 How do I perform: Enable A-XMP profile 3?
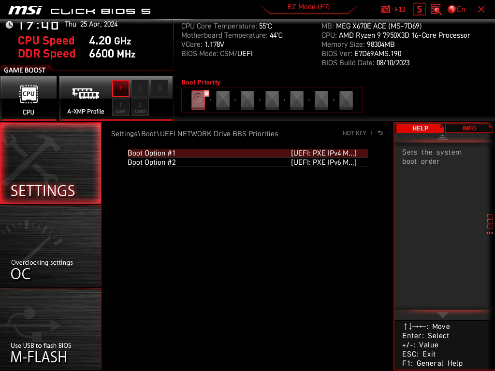(x=159, y=88)
